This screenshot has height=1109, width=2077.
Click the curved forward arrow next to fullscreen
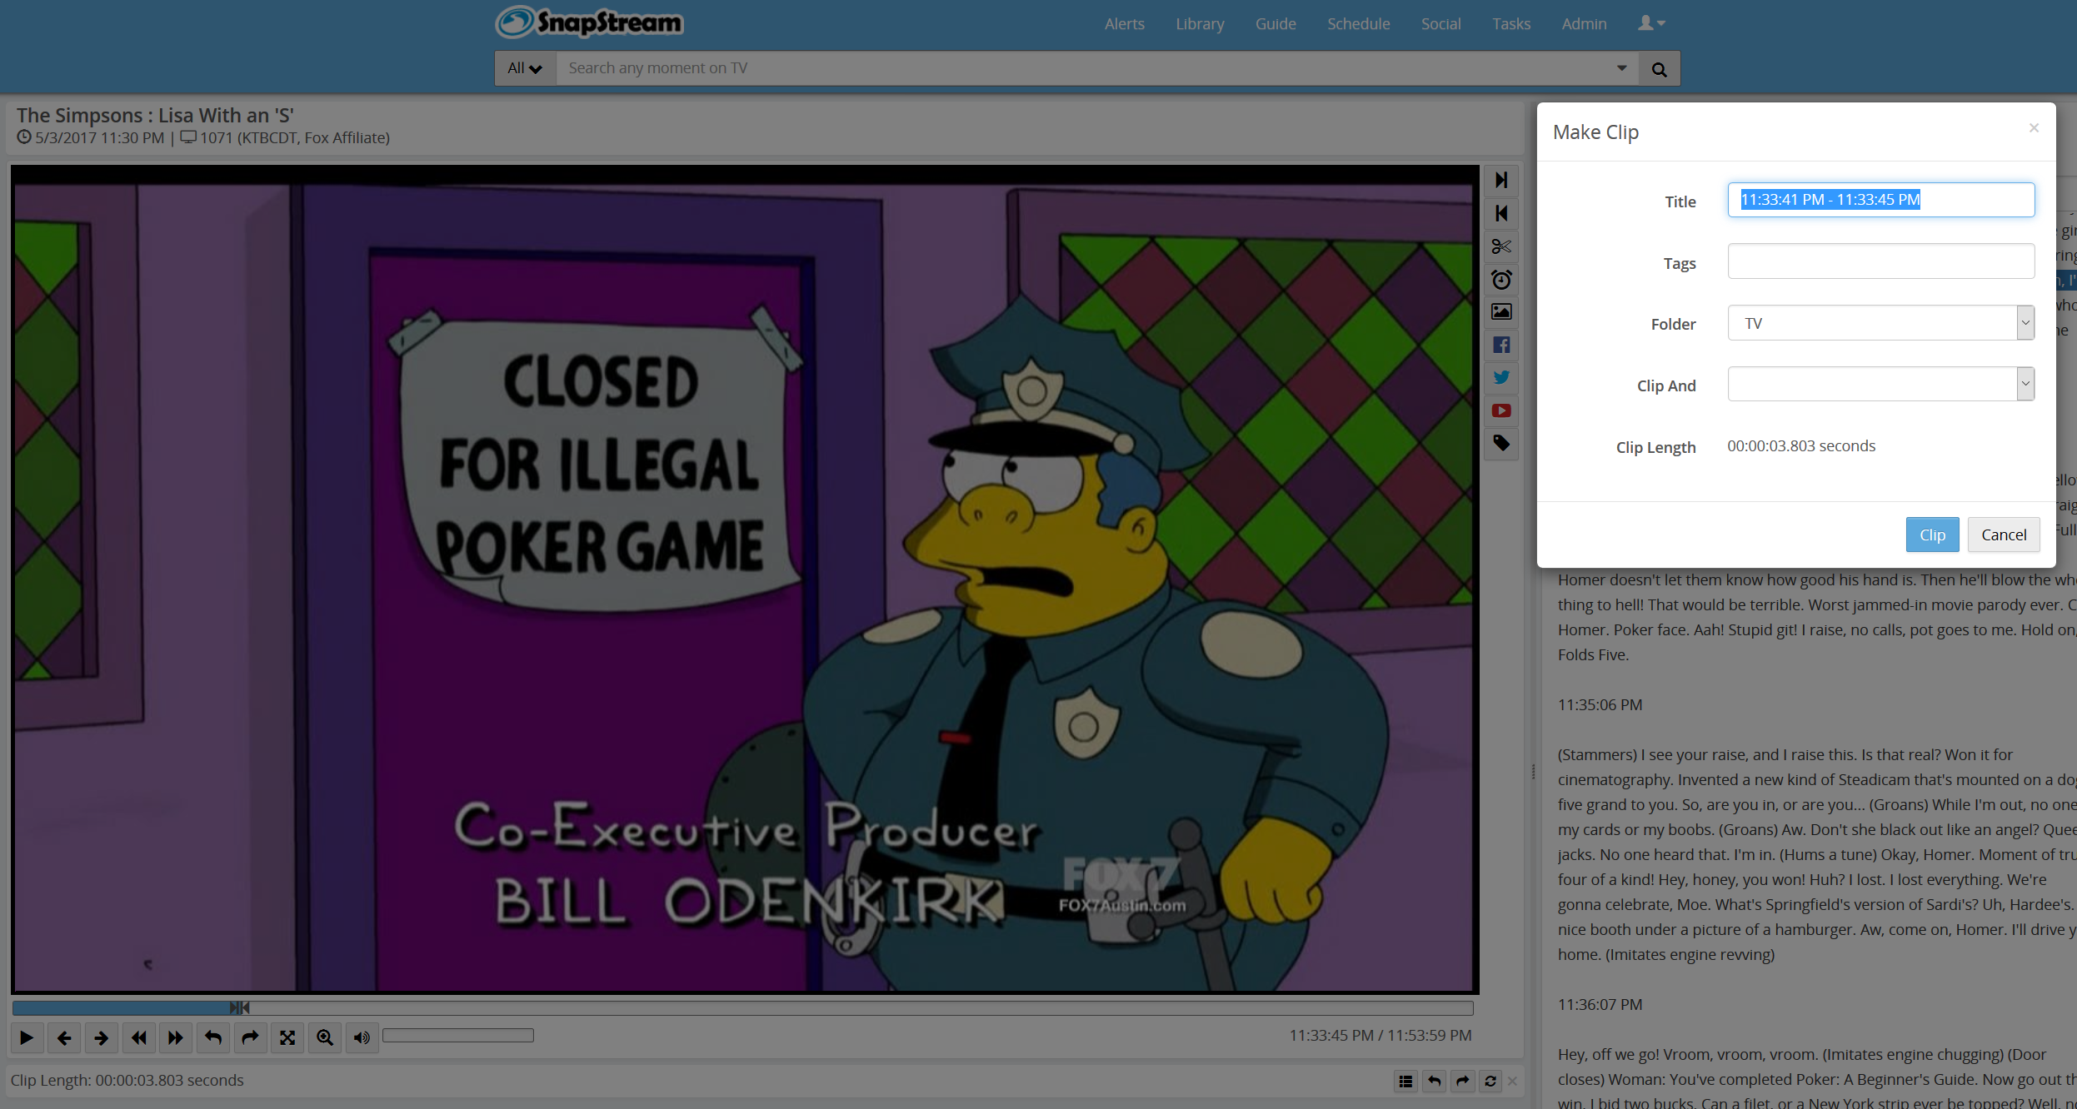pyautogui.click(x=250, y=1037)
